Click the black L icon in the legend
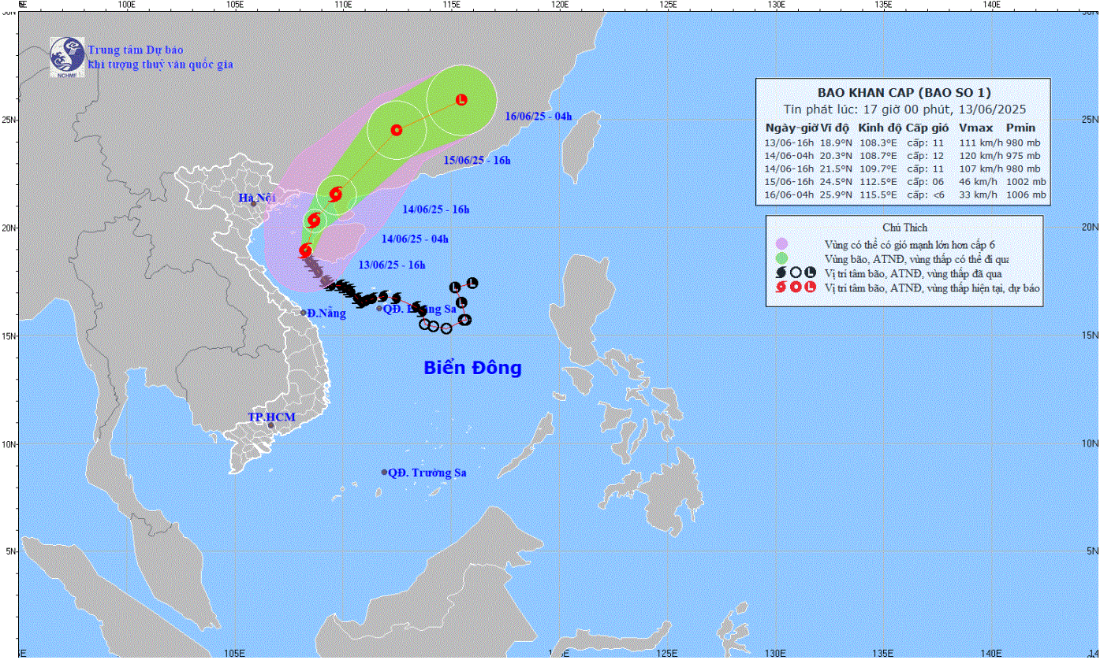1100x660 pixels. pyautogui.click(x=810, y=273)
